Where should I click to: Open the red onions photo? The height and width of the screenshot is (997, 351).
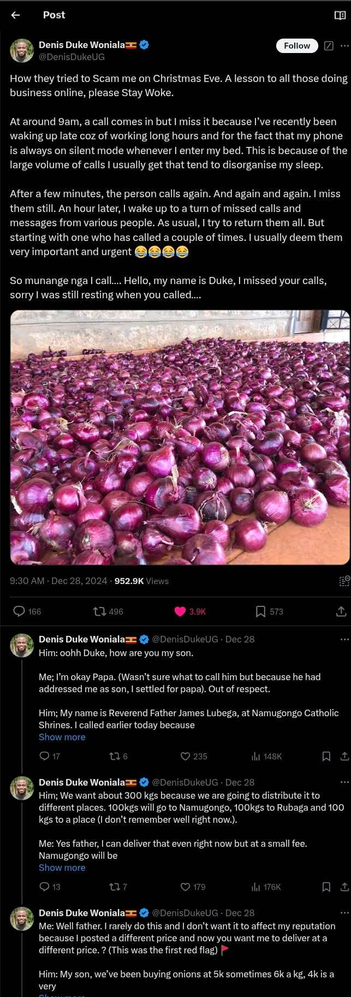coord(180,437)
